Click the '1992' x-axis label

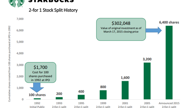click(37, 103)
